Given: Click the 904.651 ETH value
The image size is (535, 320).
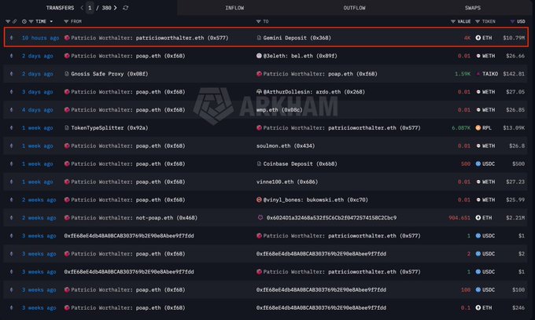Looking at the screenshot, I should (459, 218).
